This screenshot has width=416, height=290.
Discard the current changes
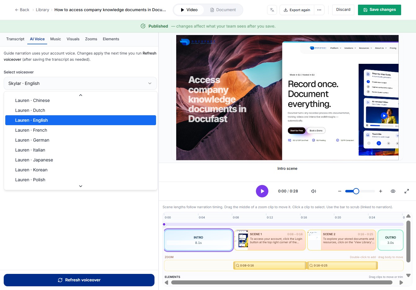click(x=343, y=10)
